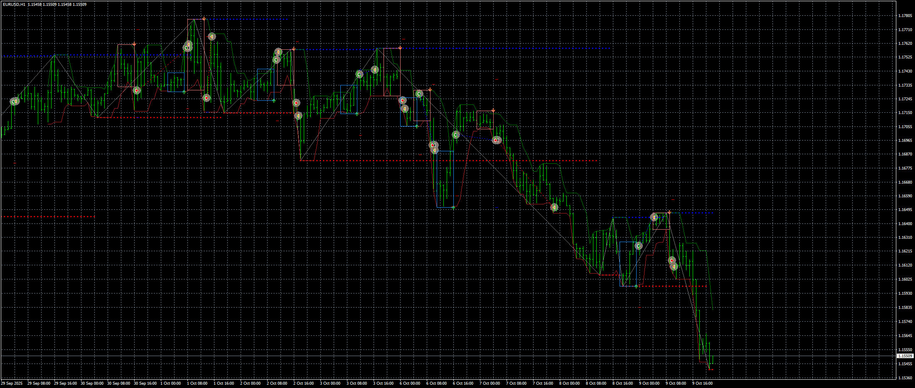
Task: Click the orange down arrow at the chart's highest peak
Action: coord(204,19)
